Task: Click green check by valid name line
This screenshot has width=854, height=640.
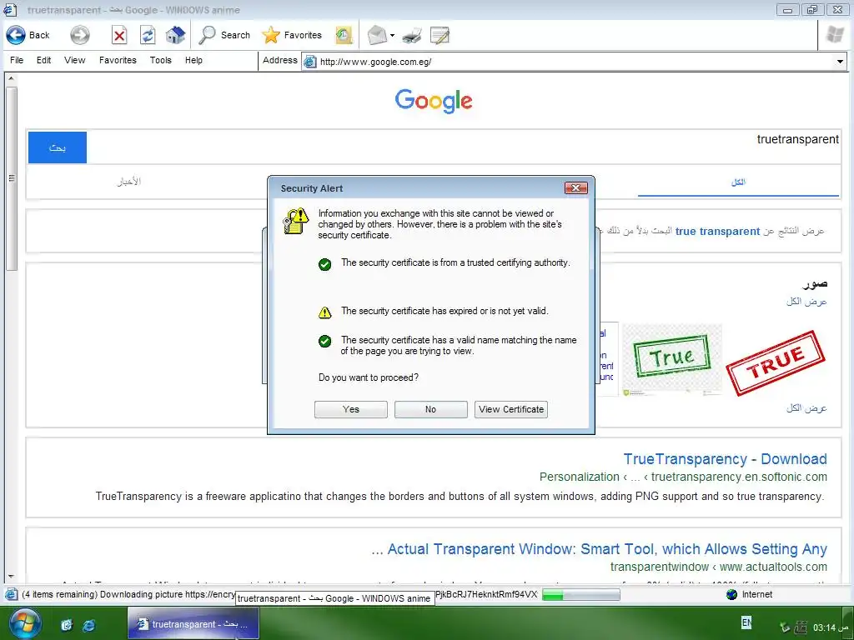Action: [x=324, y=341]
